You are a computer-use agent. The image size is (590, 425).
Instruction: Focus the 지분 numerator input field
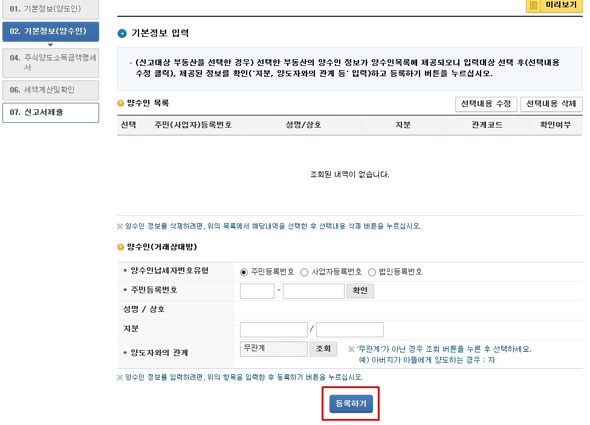point(274,329)
